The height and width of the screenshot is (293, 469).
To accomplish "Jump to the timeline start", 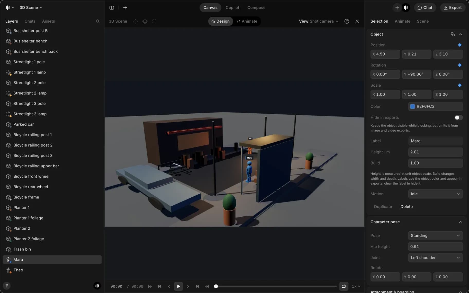I will click(x=150, y=286).
